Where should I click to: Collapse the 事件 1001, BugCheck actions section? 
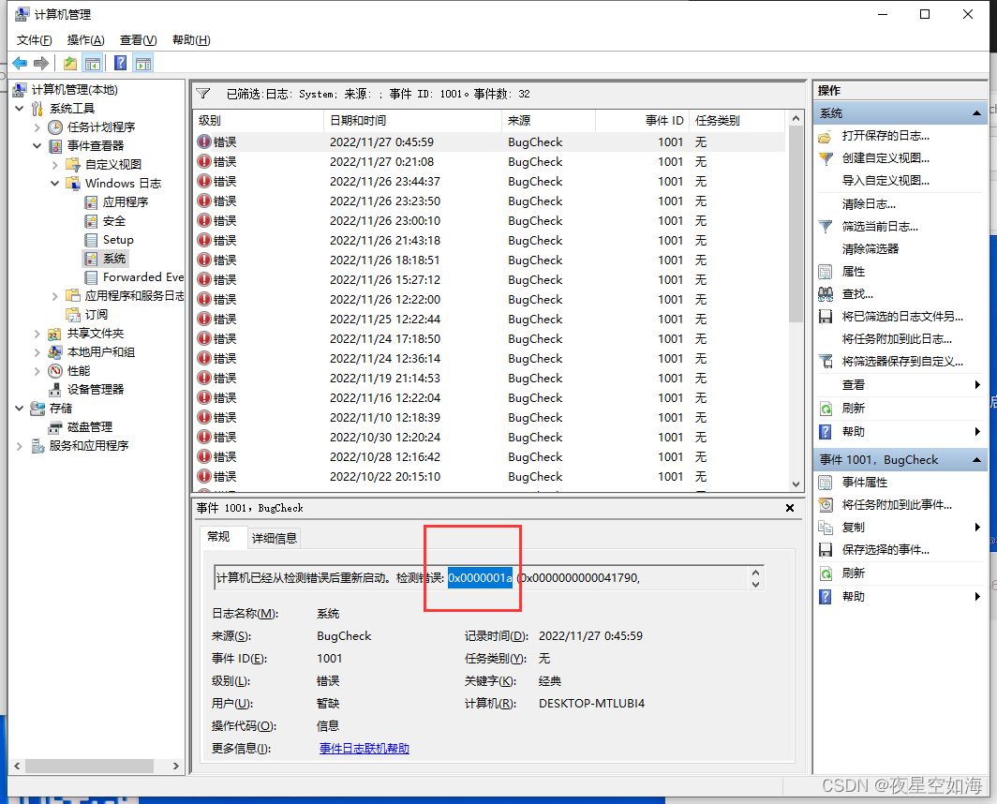tap(976, 460)
